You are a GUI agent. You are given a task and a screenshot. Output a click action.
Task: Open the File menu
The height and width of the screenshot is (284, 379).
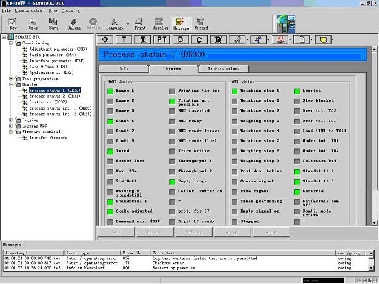[7, 10]
